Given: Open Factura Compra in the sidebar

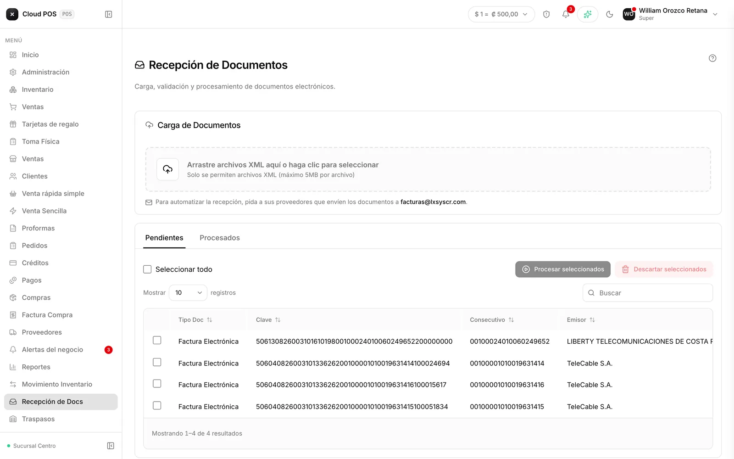Looking at the screenshot, I should click(61, 315).
